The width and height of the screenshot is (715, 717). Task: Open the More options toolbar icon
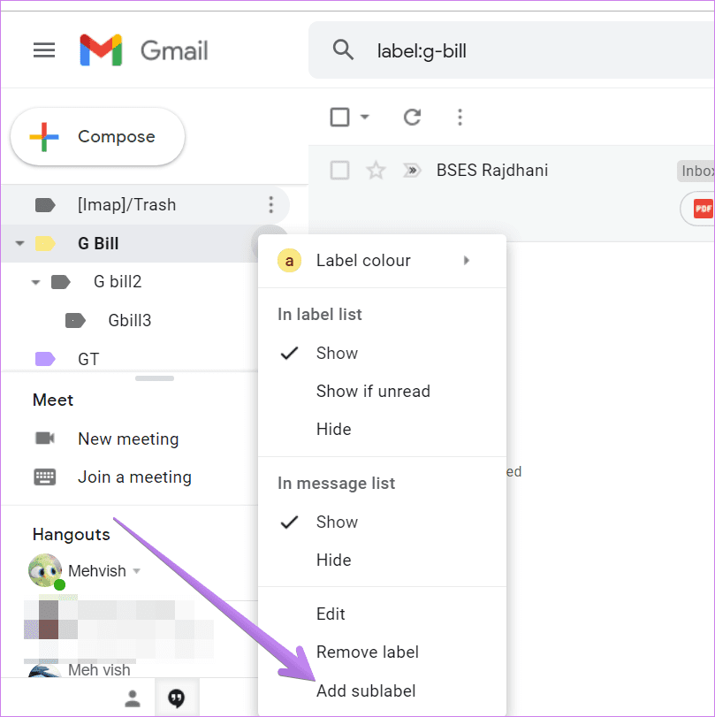tap(459, 117)
